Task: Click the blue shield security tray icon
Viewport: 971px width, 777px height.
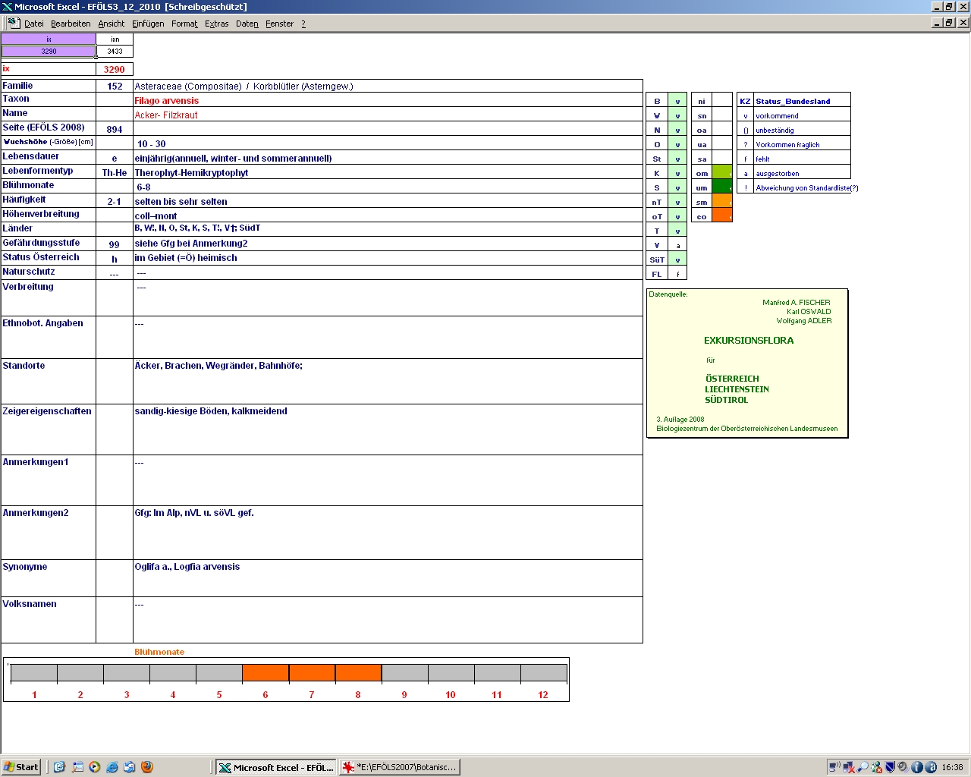Action: (890, 767)
